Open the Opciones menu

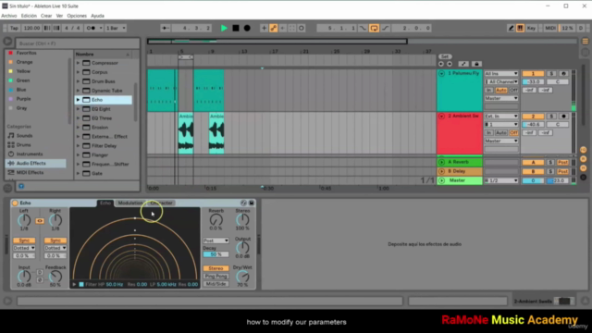click(x=77, y=16)
